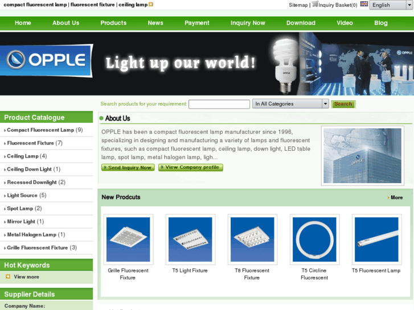Click the View more keyword icon
Viewport: 414px width, 310px height.
point(8,276)
